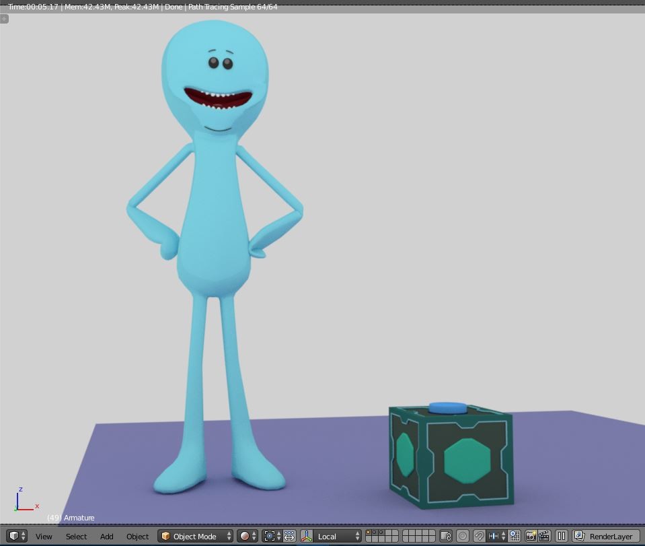
Task: Open the View menu
Action: [43, 536]
